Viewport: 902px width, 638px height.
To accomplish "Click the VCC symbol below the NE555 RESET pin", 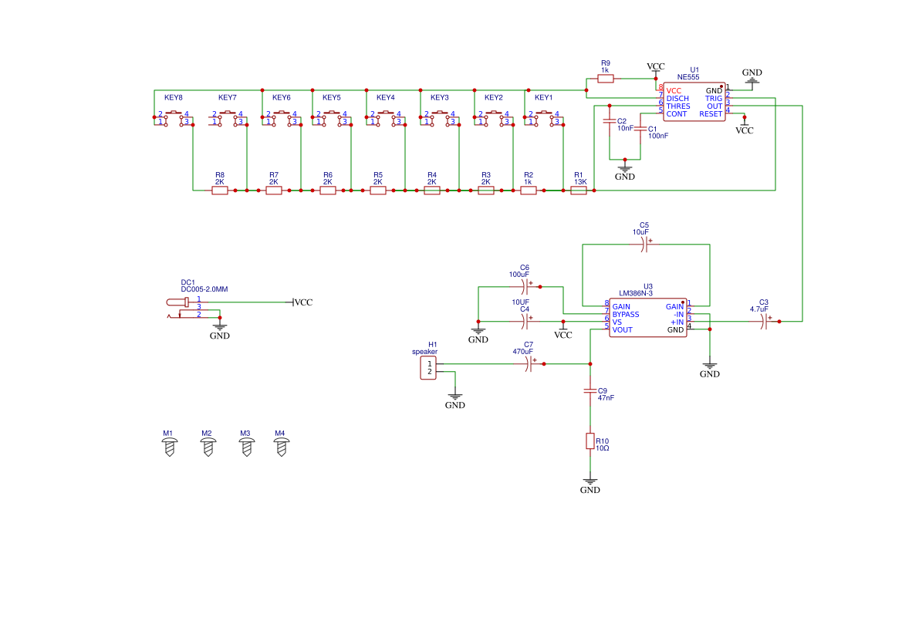I will 745,127.
